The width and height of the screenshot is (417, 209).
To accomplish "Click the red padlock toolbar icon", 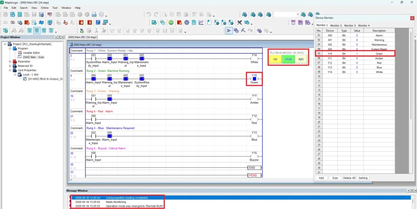I will point(81,22).
